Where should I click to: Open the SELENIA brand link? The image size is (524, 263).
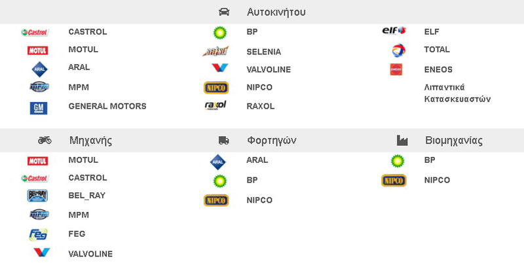[264, 52]
